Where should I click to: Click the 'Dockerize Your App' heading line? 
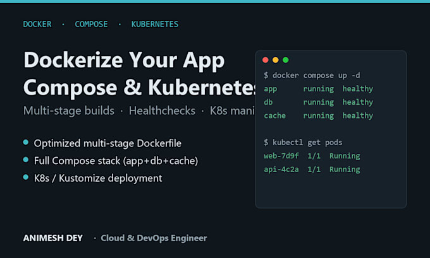(x=124, y=61)
